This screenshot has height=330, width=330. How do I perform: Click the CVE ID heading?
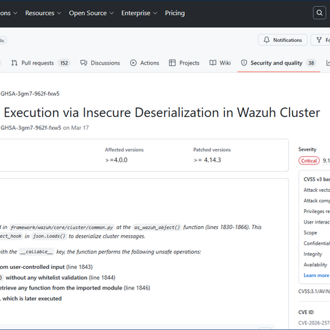coord(306,312)
